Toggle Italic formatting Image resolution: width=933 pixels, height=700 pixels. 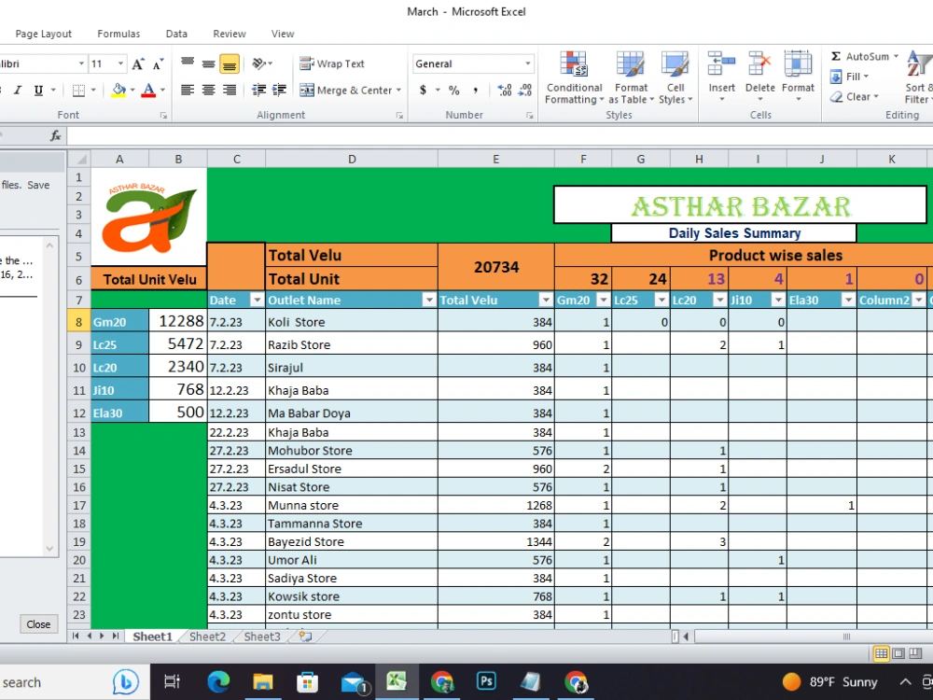click(18, 90)
